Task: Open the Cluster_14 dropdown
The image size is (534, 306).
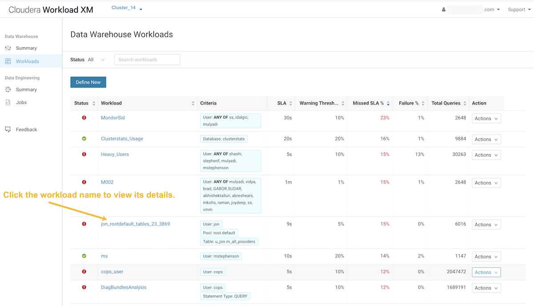Action: pyautogui.click(x=127, y=8)
